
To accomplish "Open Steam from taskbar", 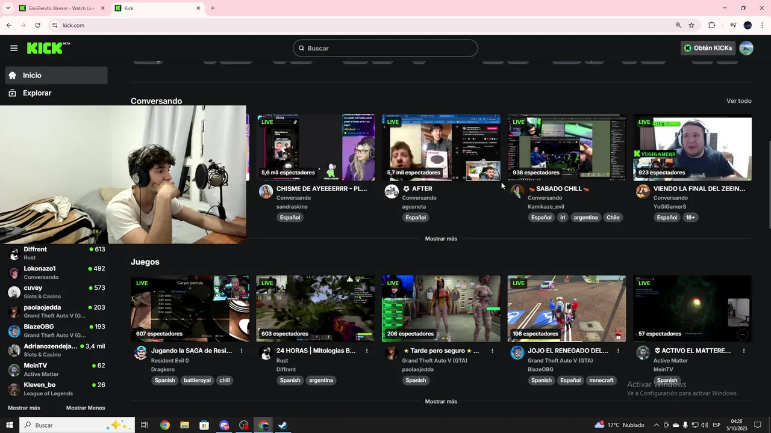I will click(282, 425).
